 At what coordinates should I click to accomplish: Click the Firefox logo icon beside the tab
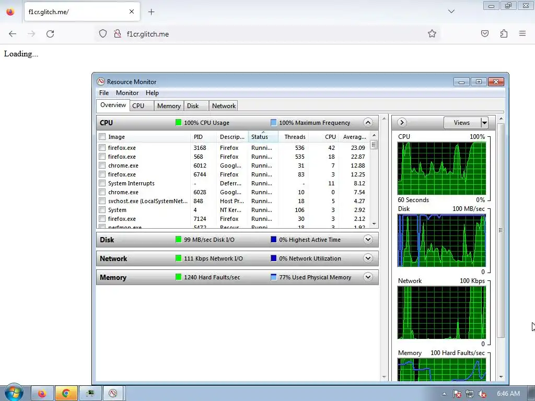click(x=10, y=12)
